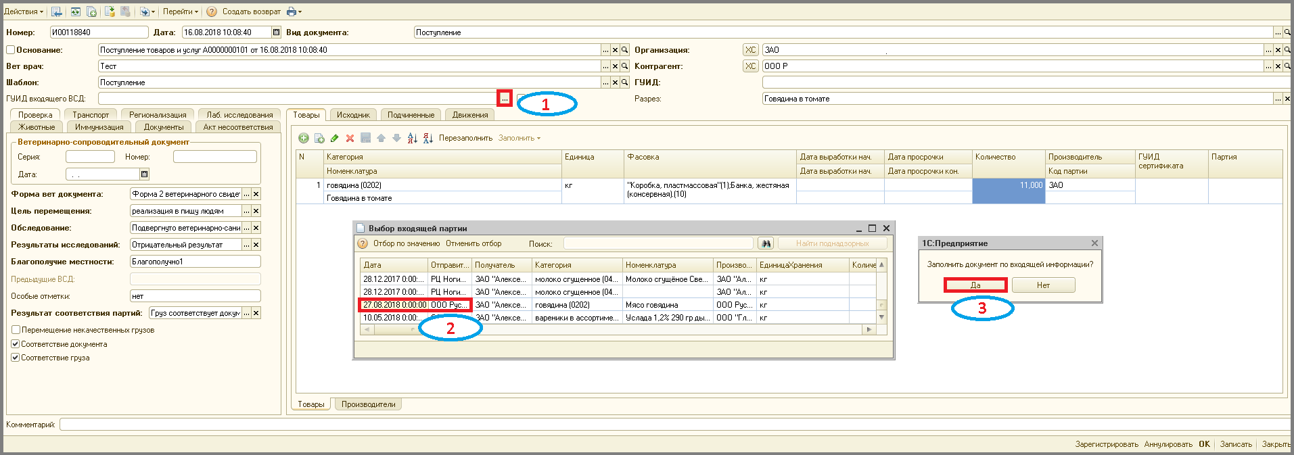
Task: Open the Обследование selection list
Action: (x=247, y=228)
